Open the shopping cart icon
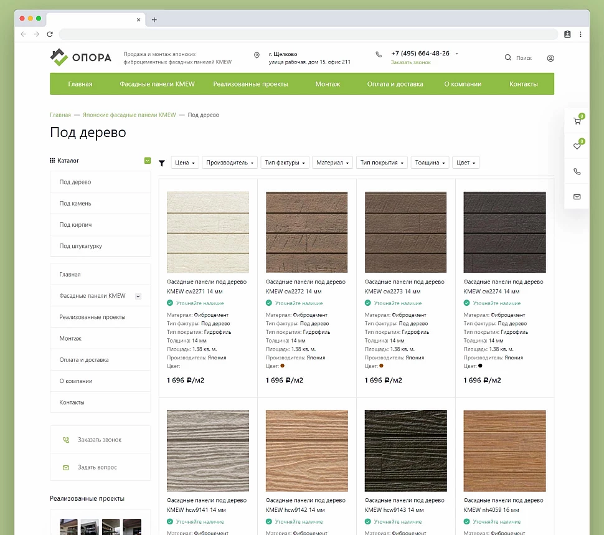The image size is (604, 535). (577, 121)
